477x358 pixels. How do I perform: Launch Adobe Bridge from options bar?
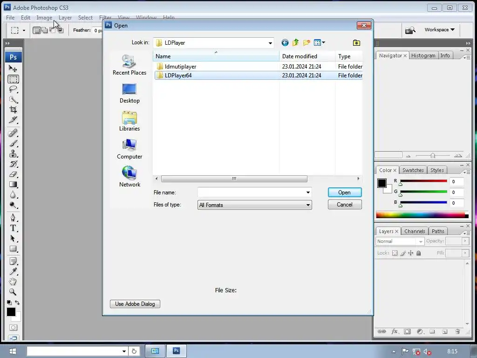coord(410,30)
